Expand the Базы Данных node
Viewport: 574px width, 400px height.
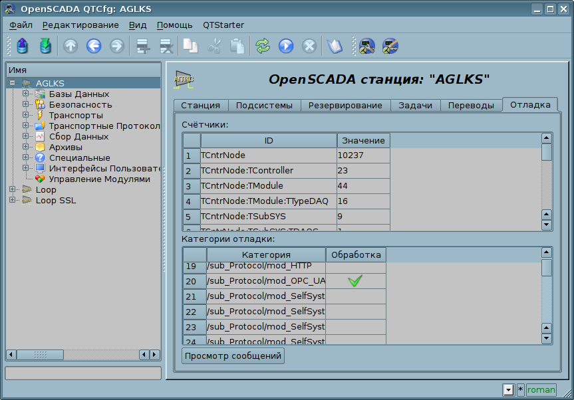coord(25,94)
